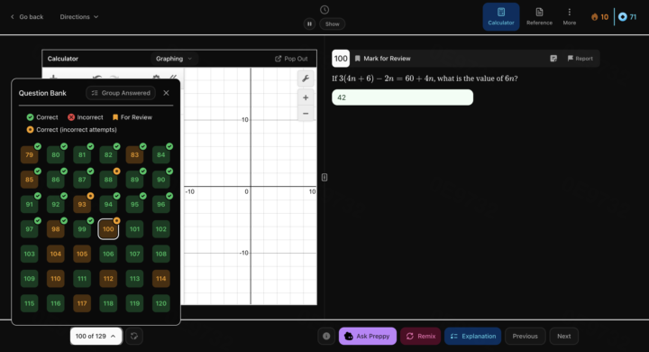This screenshot has width=649, height=352.
Task: Open question 93 from the bank
Action: 82,204
